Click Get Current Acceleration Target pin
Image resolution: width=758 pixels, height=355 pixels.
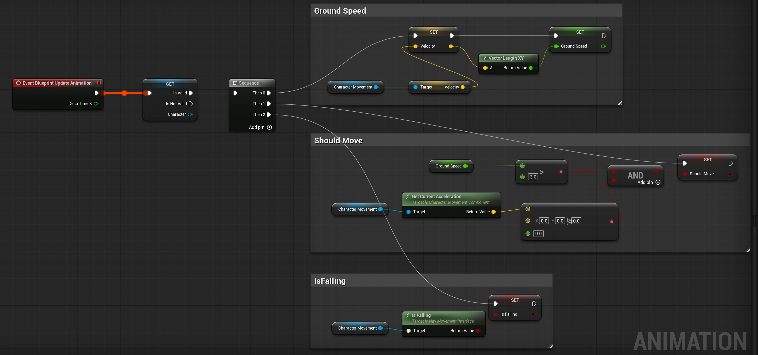(408, 212)
